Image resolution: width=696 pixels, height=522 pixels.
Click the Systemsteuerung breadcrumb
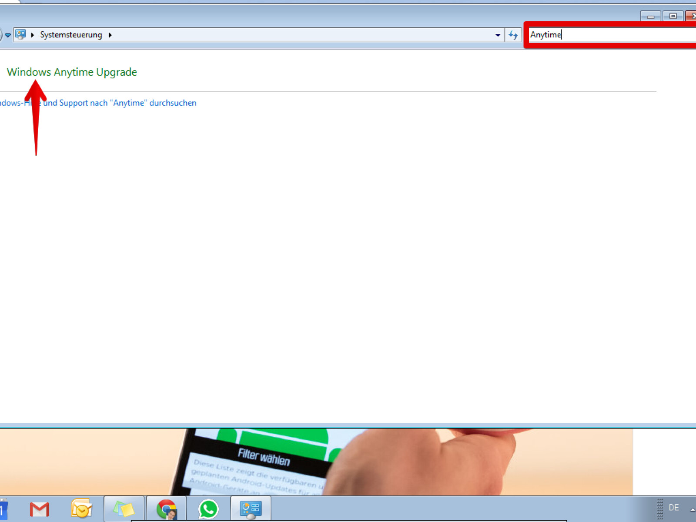(x=71, y=35)
